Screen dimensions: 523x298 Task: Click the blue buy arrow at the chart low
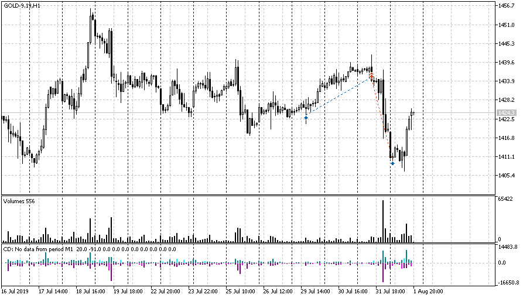pyautogui.click(x=392, y=163)
